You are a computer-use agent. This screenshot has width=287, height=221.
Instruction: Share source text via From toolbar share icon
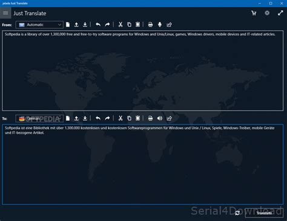point(169,25)
